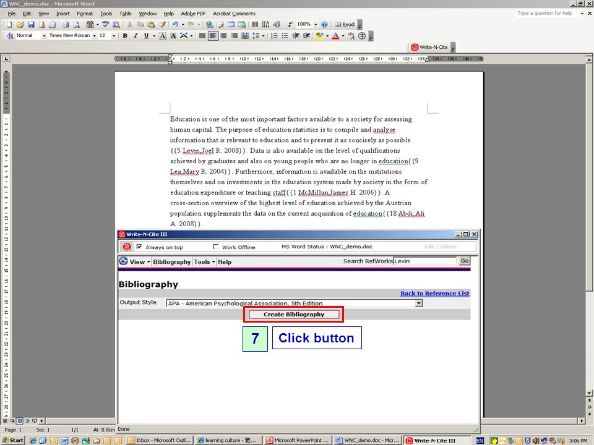Click the vertical scrollbar down arrow in Word
The image size is (594, 445).
(589, 393)
